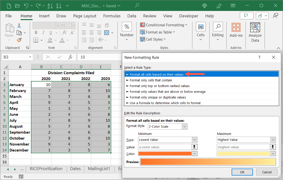Select 'Format only cells that contain' rule
Viewport: 283px width, 180px height.
click(x=151, y=80)
